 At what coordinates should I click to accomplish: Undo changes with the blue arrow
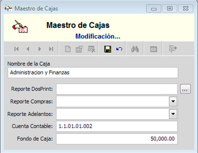(119, 49)
